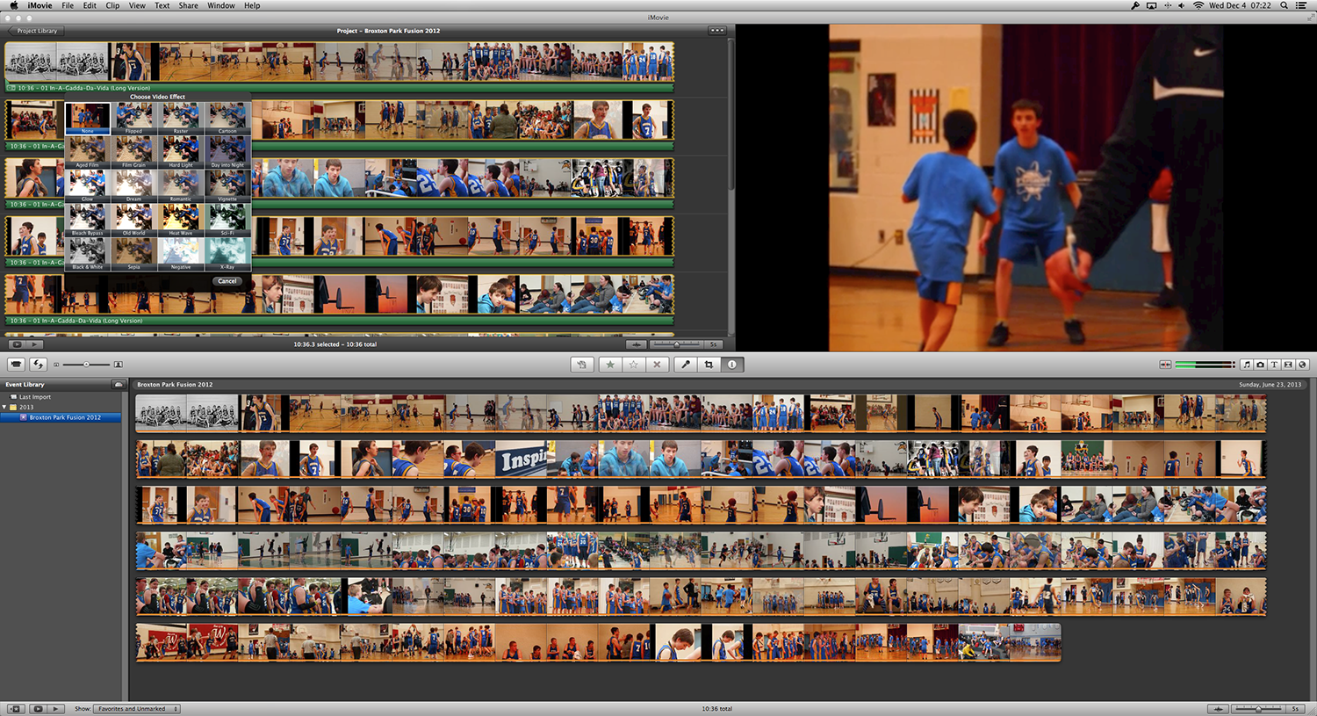Viewport: 1317px width, 716px height.
Task: Show the Music and Sound Effects browser
Action: click(1246, 365)
